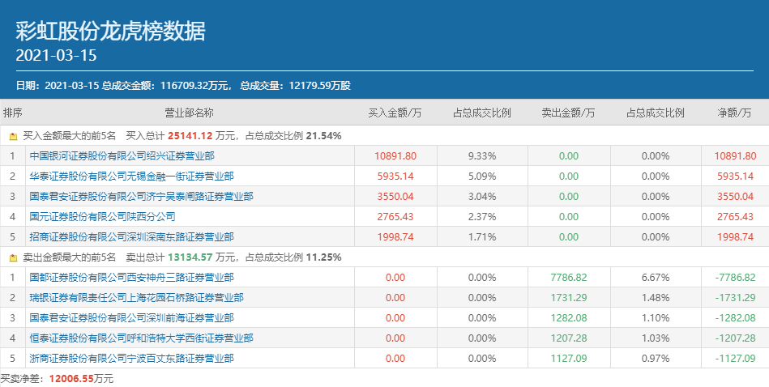The image size is (769, 387).
Task: Click the 彩虹股份龙虎榜数据 page title
Action: click(x=110, y=31)
